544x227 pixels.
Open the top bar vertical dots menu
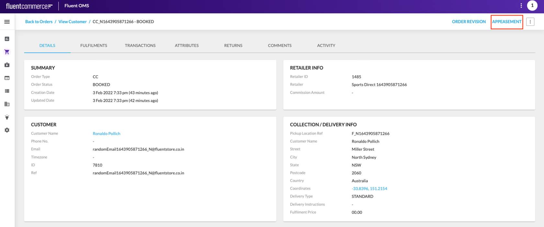click(x=521, y=5)
